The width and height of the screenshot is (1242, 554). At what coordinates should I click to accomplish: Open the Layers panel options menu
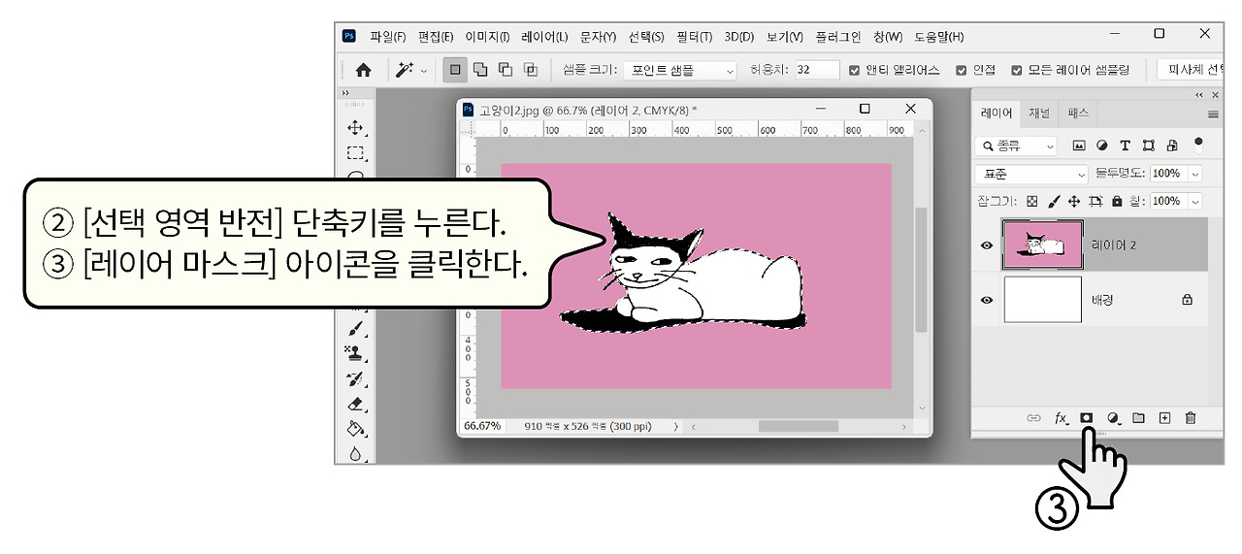[x=1213, y=114]
